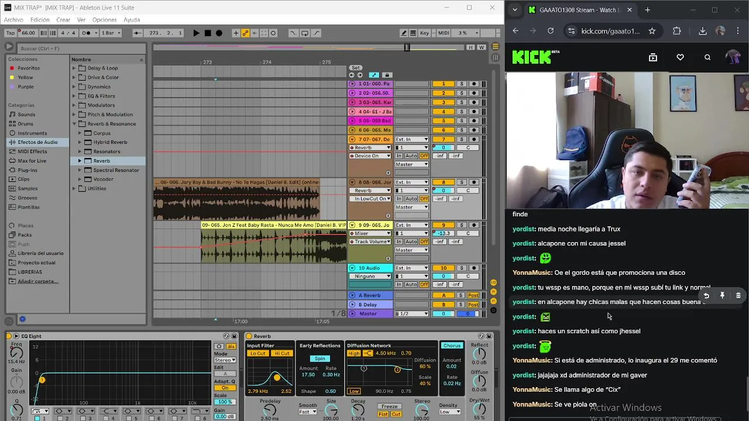Expand the Dynamics folder
The height and width of the screenshot is (421, 749).
74,87
